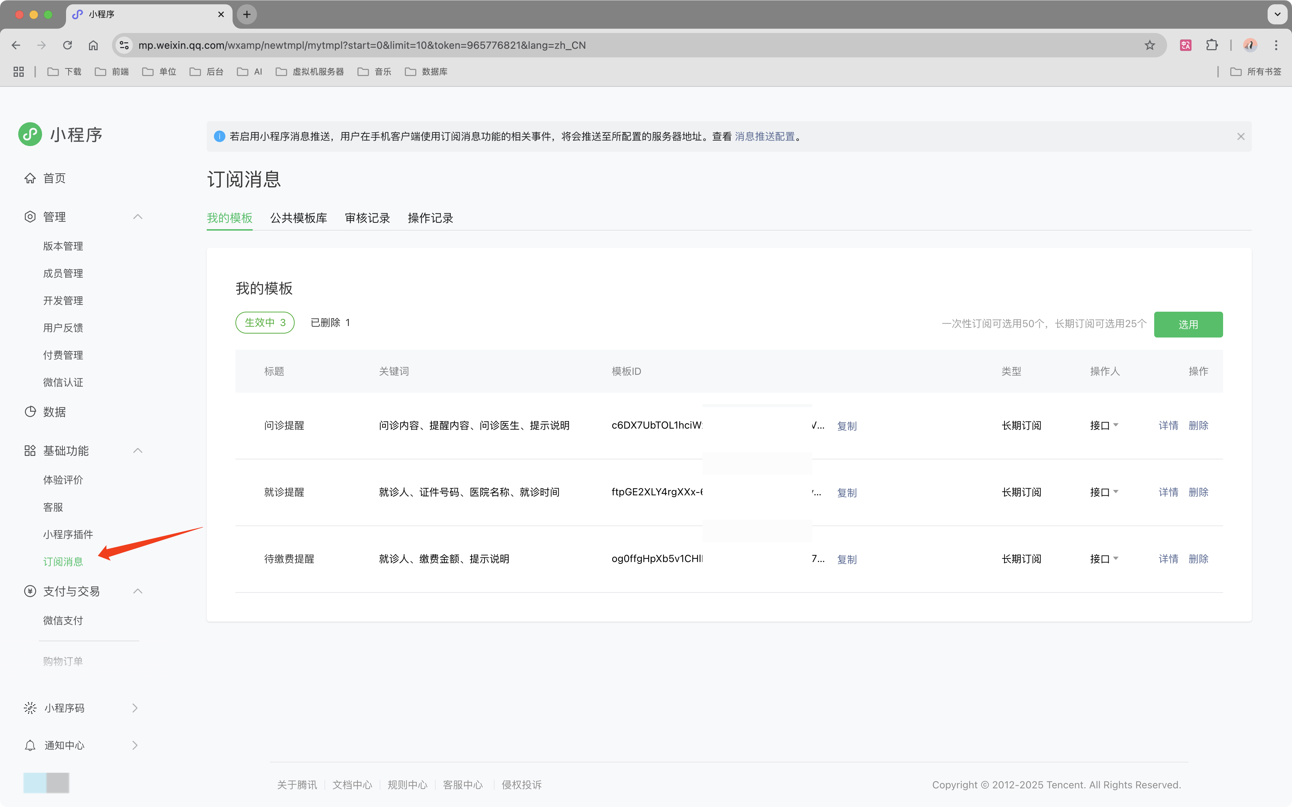Switch to the 审核记录 tab
Viewport: 1292px width, 807px height.
(x=367, y=218)
